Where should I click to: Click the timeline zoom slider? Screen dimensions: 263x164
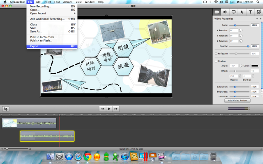(16, 149)
